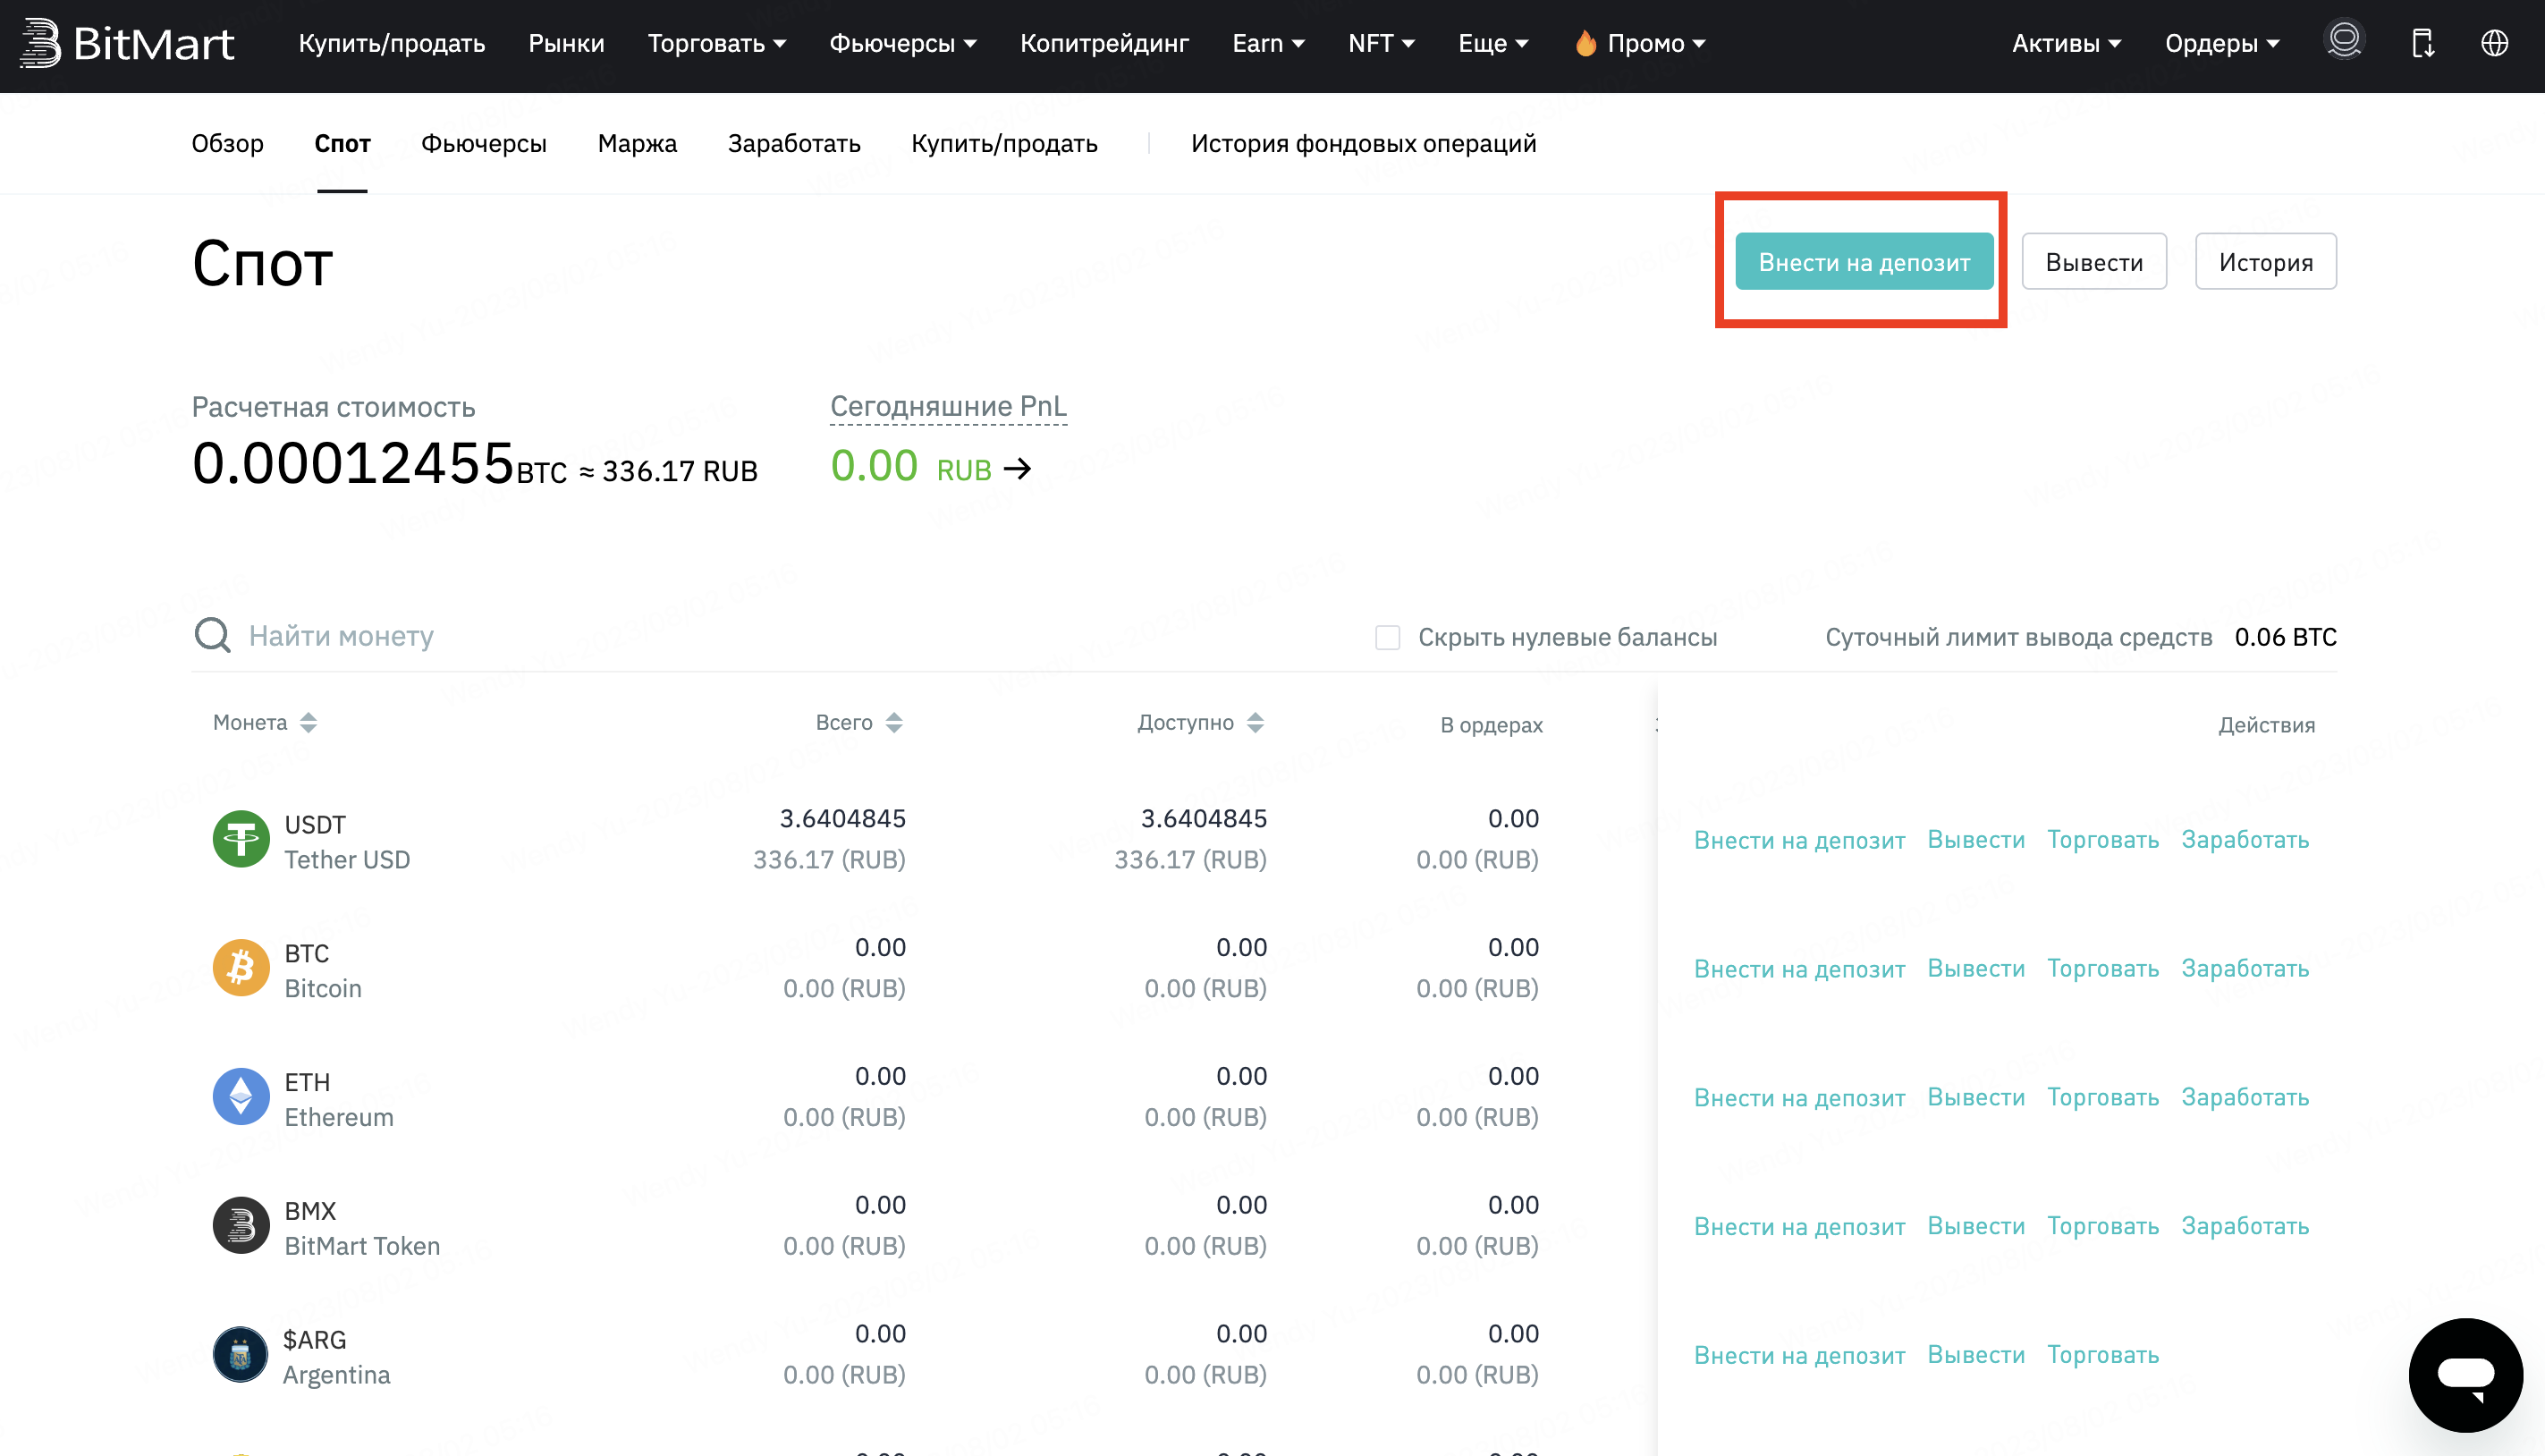The image size is (2545, 1456).
Task: Open the language globe icon
Action: pyautogui.click(x=2495, y=43)
